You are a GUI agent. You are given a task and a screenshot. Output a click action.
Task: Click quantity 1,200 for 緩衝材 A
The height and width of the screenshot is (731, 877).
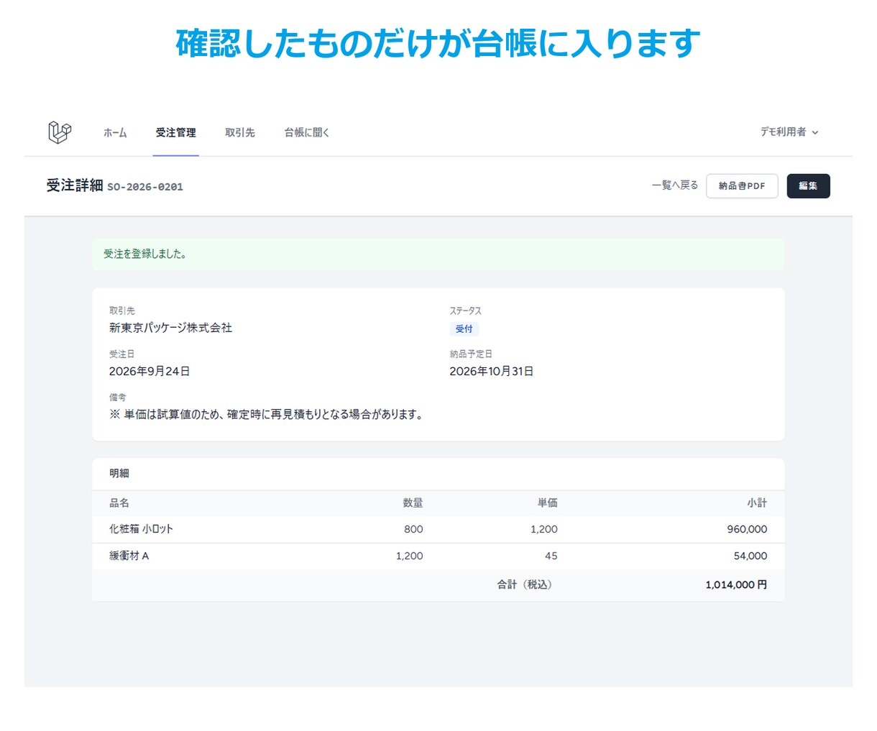409,556
